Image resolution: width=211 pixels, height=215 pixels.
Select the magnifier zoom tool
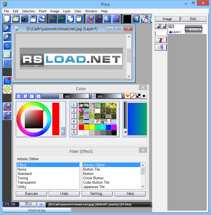(x=107, y=19)
